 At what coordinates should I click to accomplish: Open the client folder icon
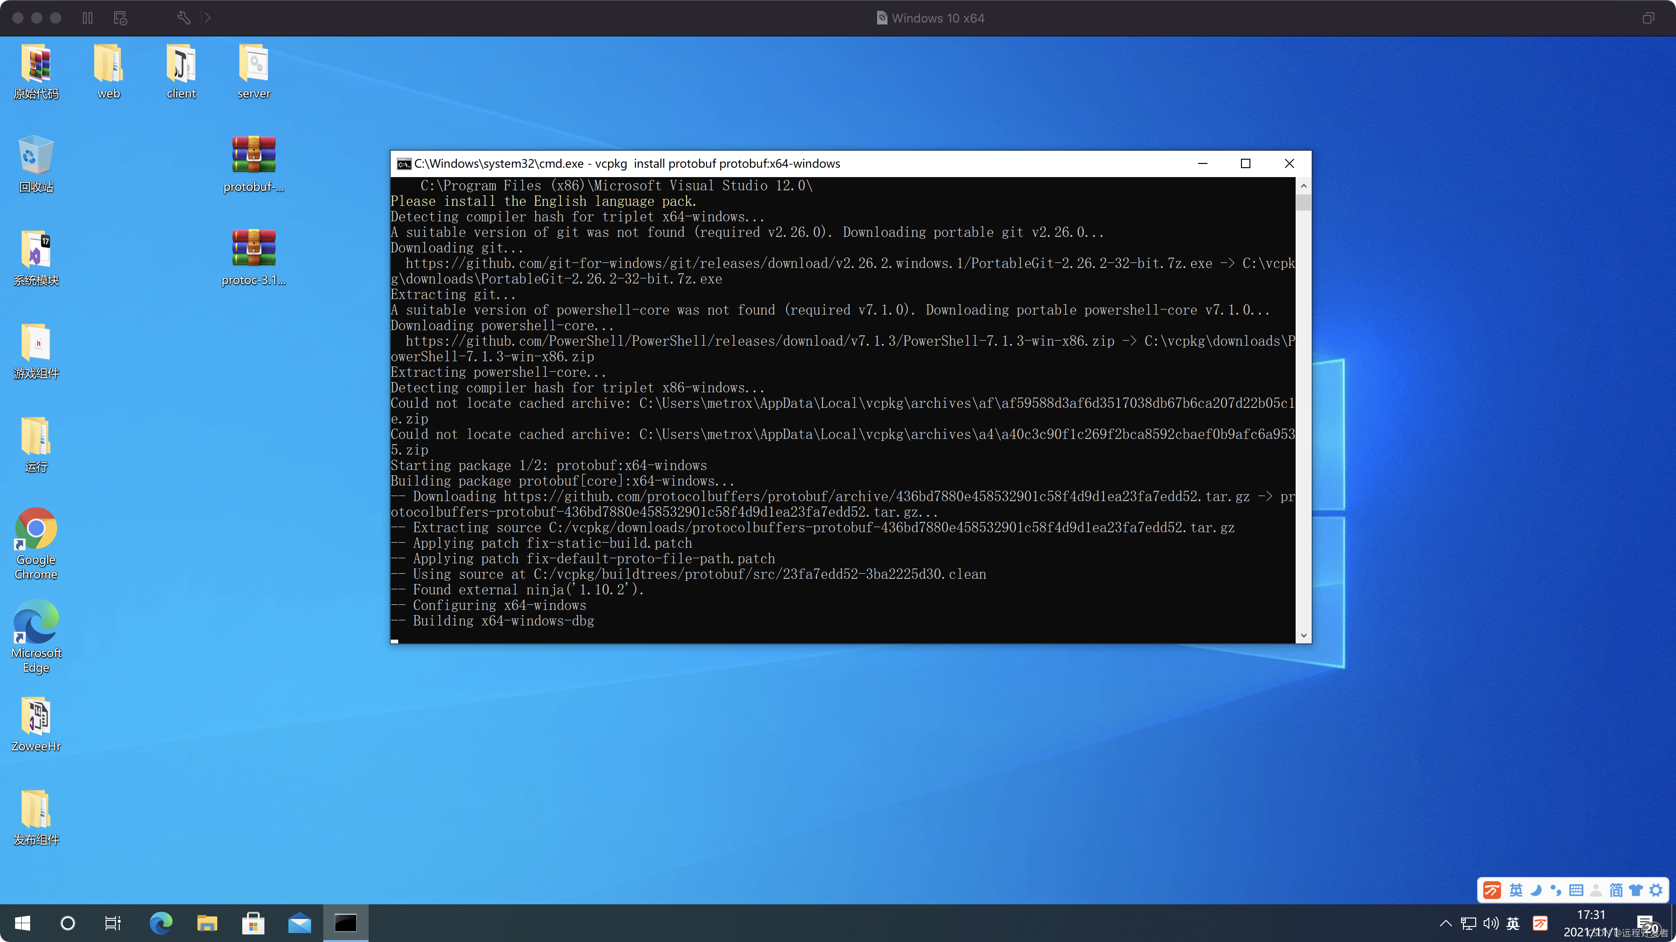point(181,72)
